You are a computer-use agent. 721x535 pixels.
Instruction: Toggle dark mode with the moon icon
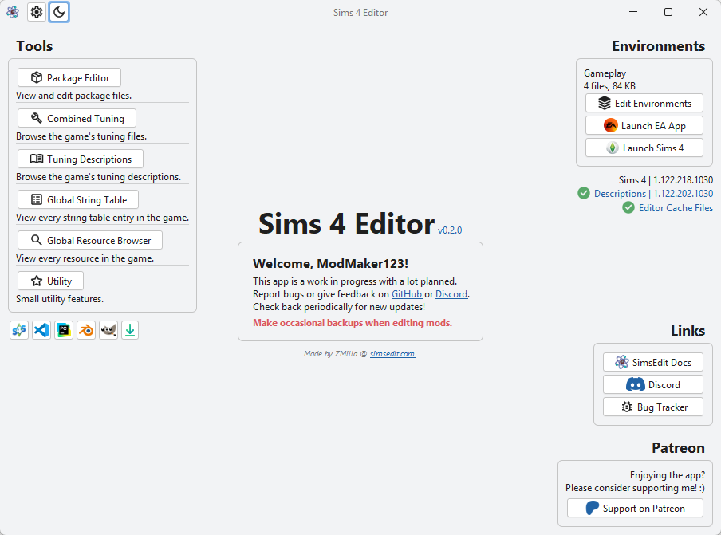[x=59, y=12]
